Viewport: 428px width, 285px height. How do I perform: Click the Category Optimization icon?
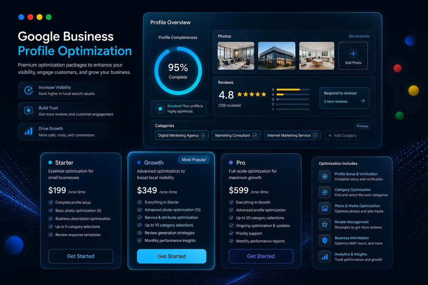pyautogui.click(x=325, y=192)
